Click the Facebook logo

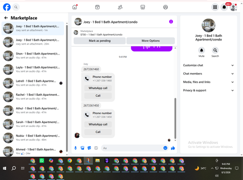[x=7, y=7]
